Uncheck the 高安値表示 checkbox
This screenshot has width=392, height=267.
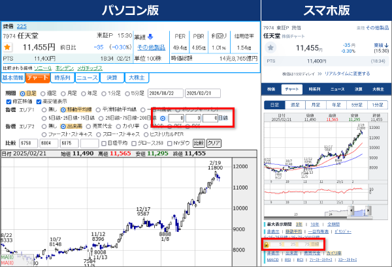(x=39, y=102)
